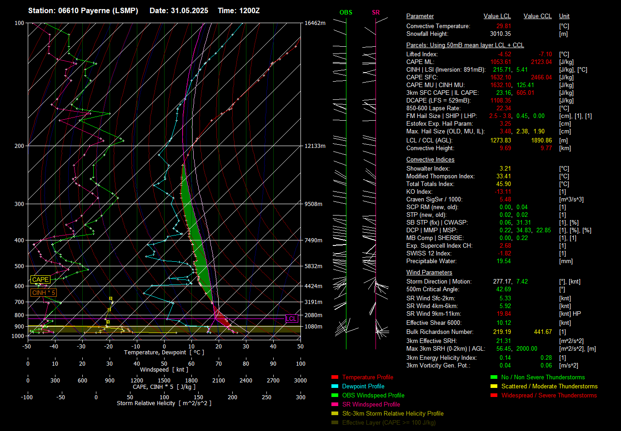Click the pink SR Windspeed Profile swatch

point(335,405)
